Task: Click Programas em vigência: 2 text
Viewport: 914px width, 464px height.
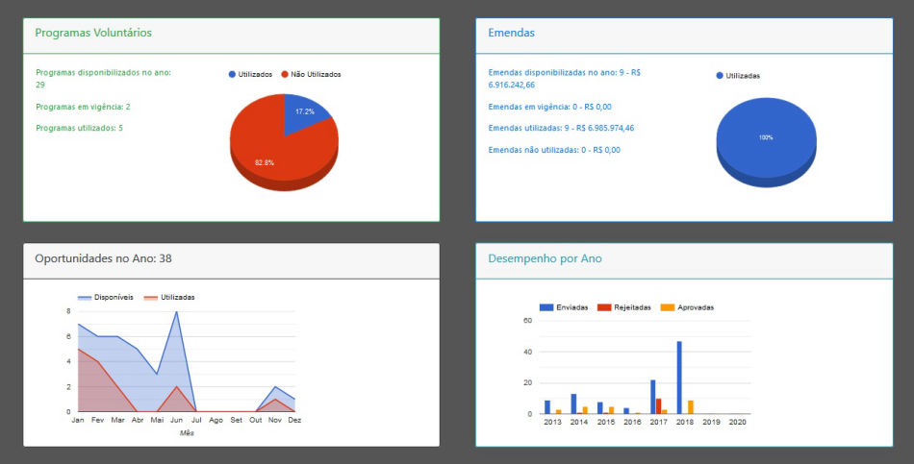Action: tap(83, 107)
